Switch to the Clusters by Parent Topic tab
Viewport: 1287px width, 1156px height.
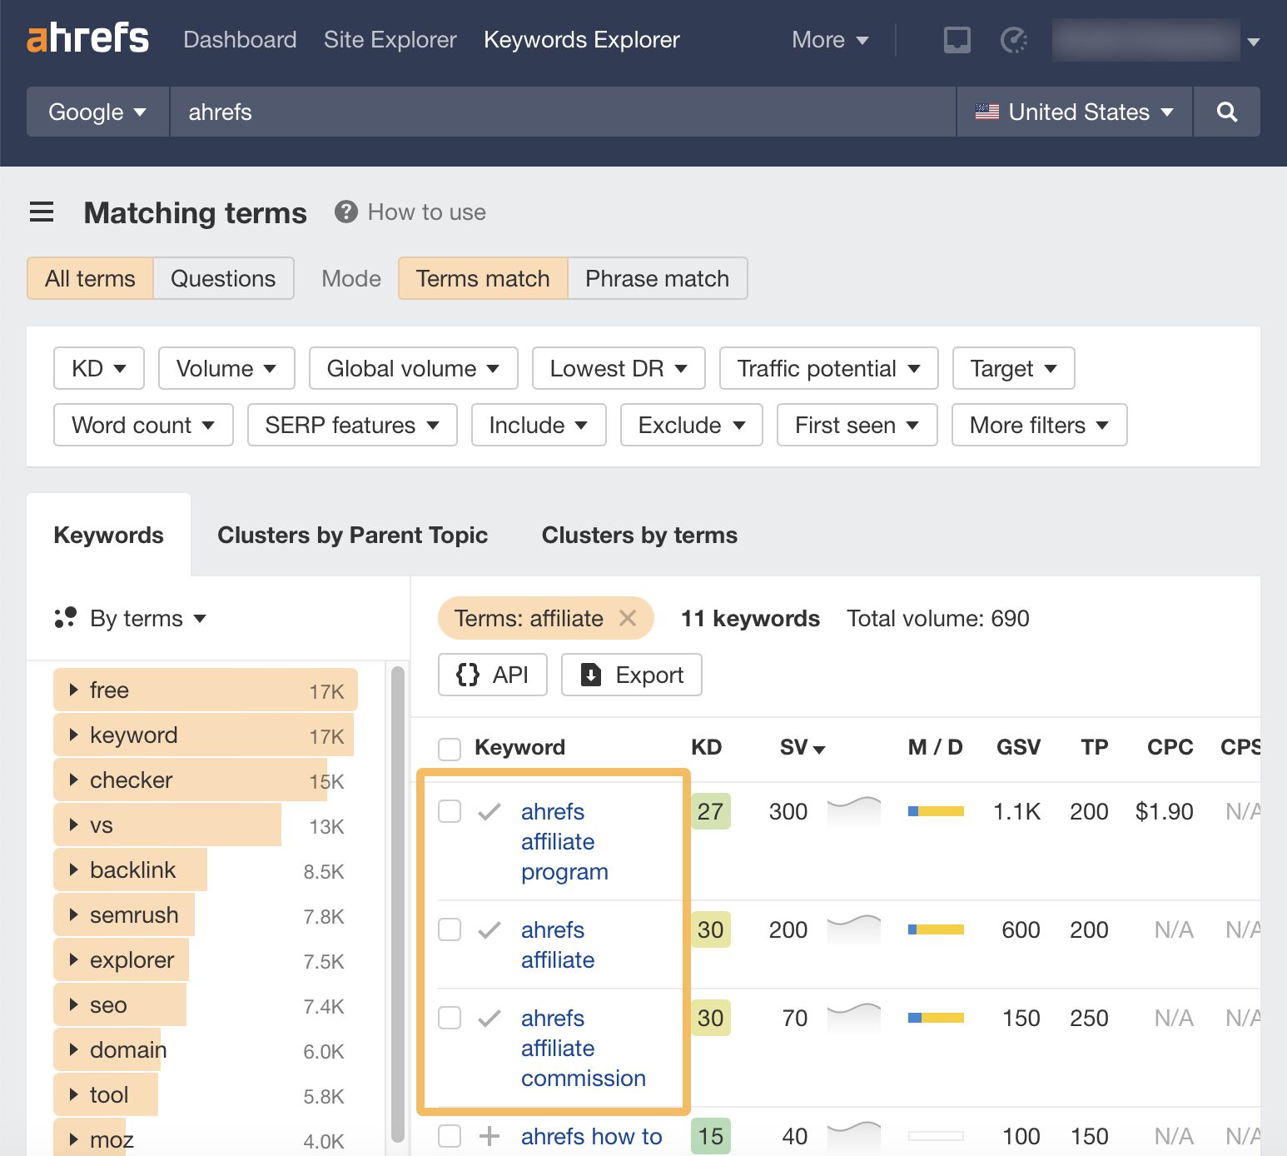click(x=353, y=535)
